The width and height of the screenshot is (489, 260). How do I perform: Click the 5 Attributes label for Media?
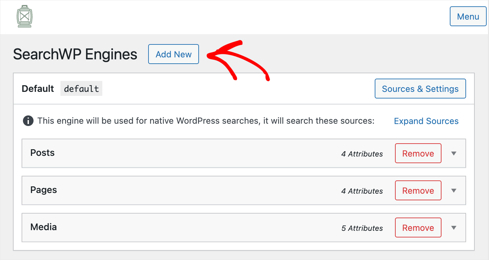[362, 228]
